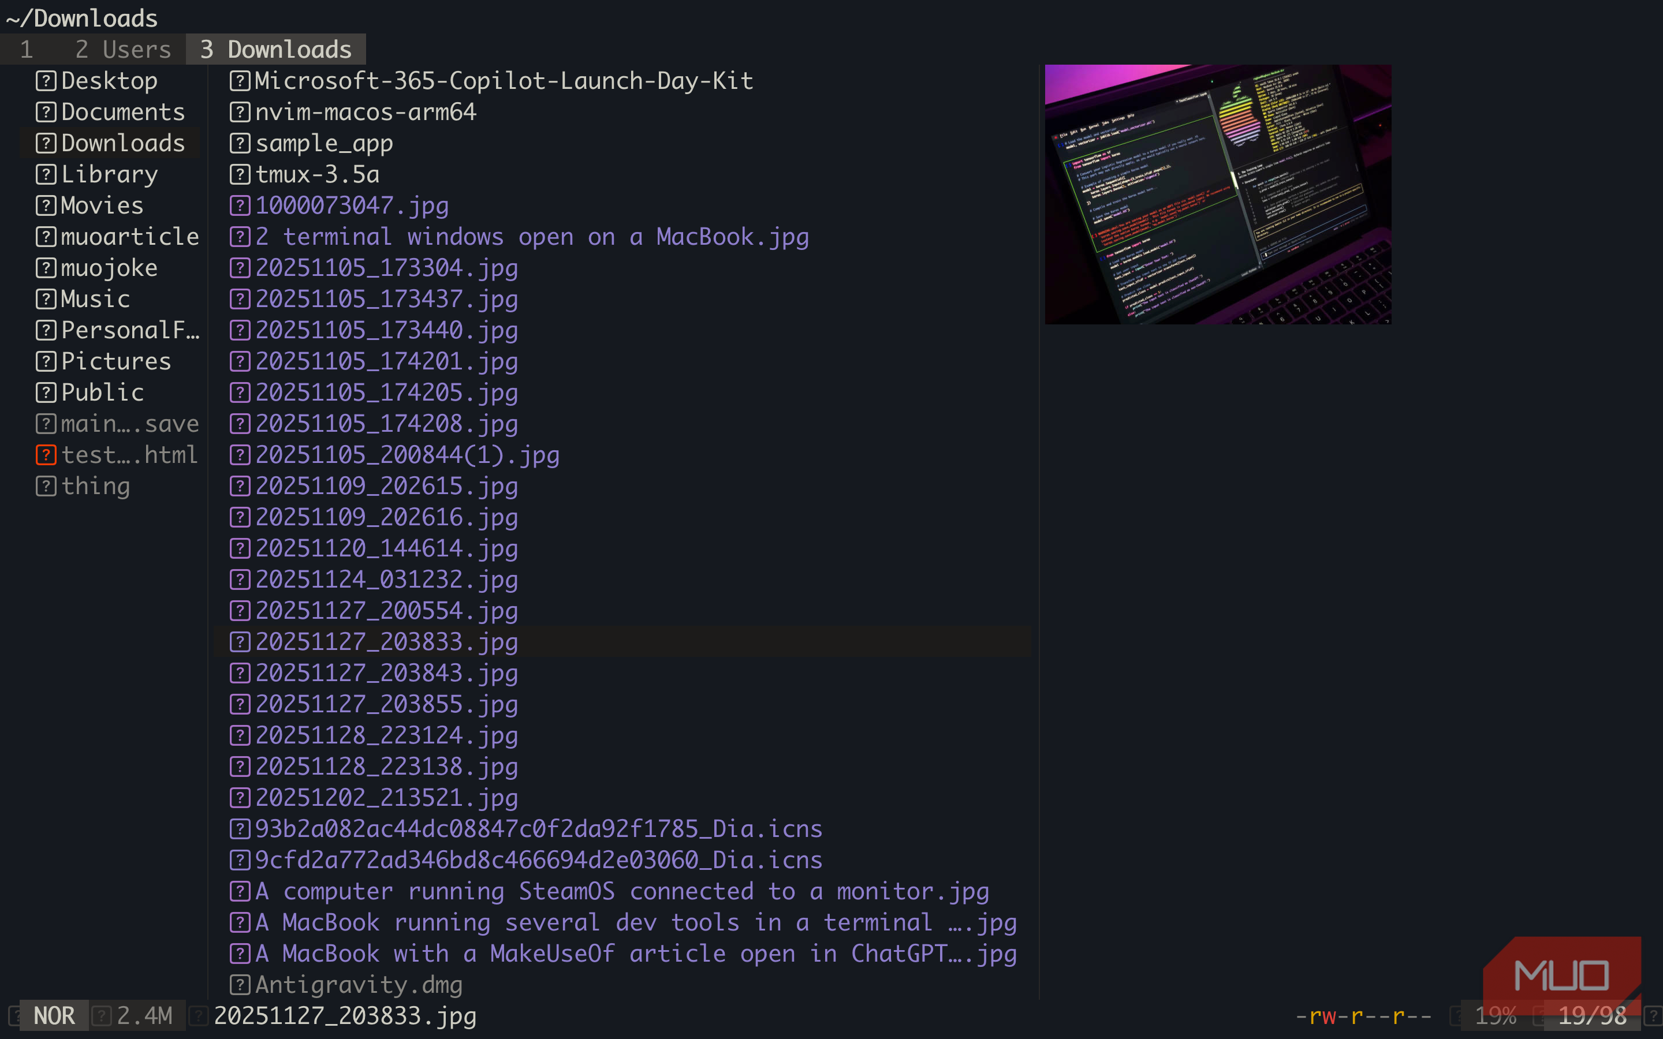
Task: Select 2 terminal windows open on a MacBook.jpg
Action: click(x=532, y=237)
